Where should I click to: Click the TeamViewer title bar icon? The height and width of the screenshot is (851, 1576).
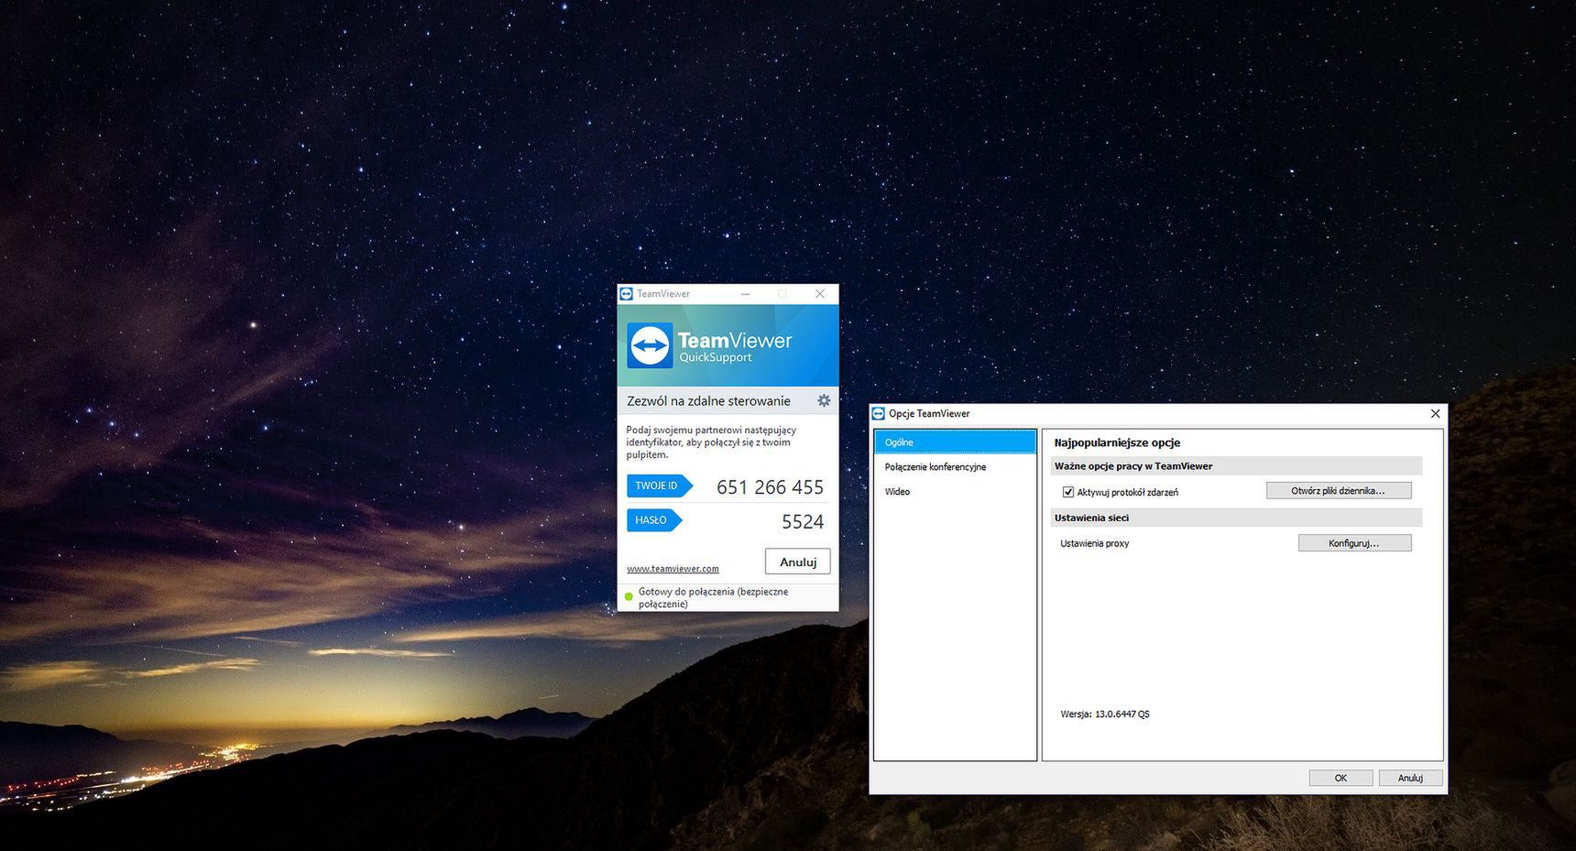[x=627, y=294]
